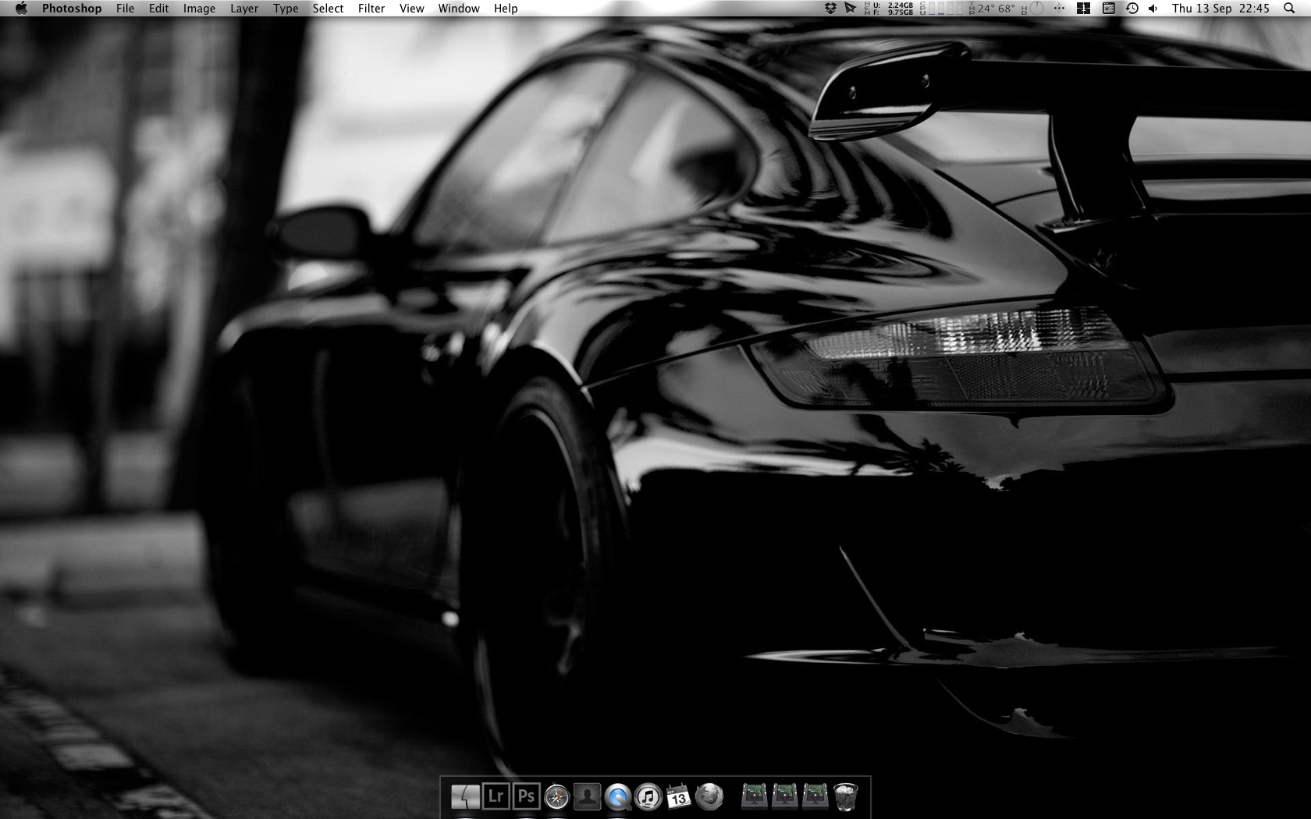This screenshot has height=819, width=1311.
Task: Launch Firefox from the dock
Action: click(x=709, y=796)
